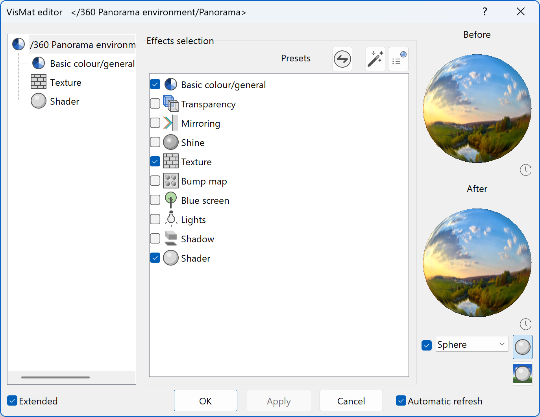Select Basic colour/general in the left tree

pos(92,64)
